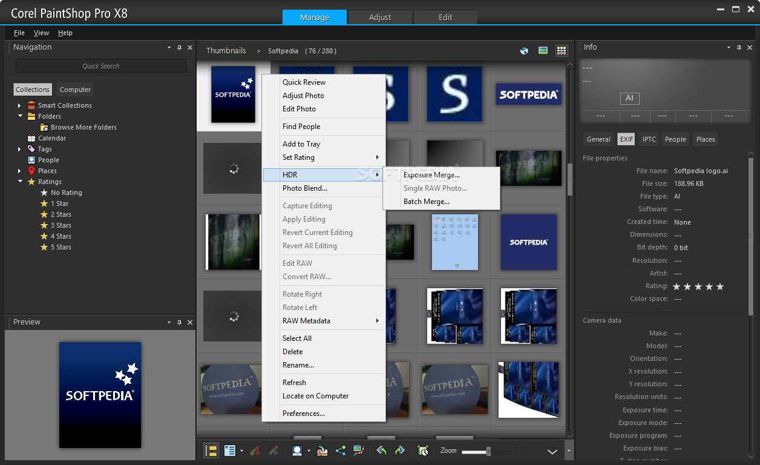This screenshot has height=465, width=760.
Task: Show the People info tab
Action: [675, 139]
